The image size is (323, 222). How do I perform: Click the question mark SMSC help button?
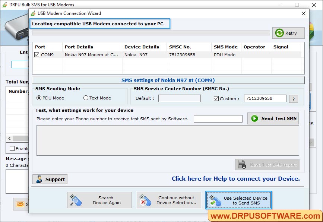[x=293, y=99]
